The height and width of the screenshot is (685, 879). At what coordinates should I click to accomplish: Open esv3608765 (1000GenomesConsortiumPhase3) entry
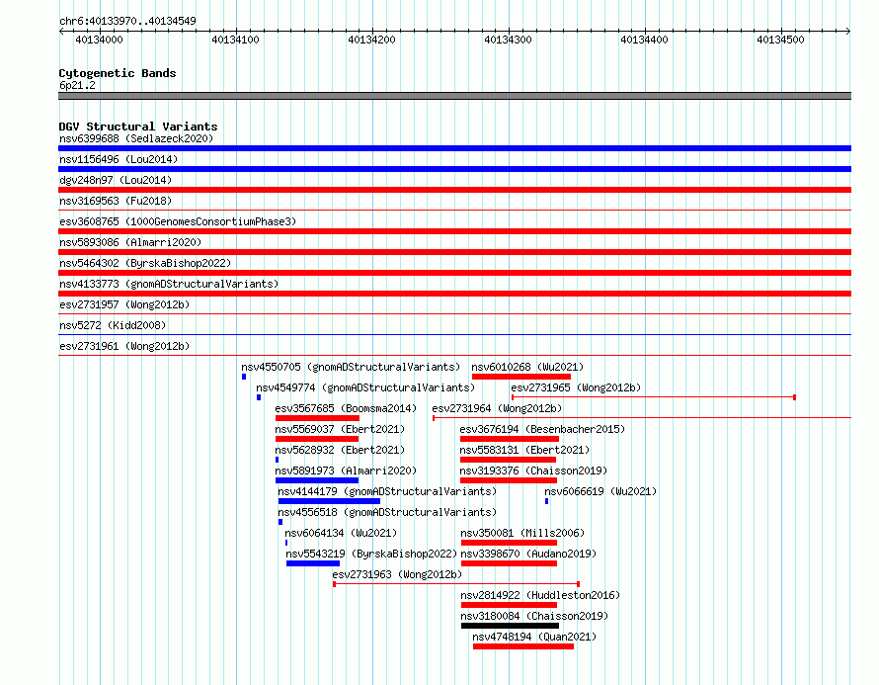click(178, 221)
